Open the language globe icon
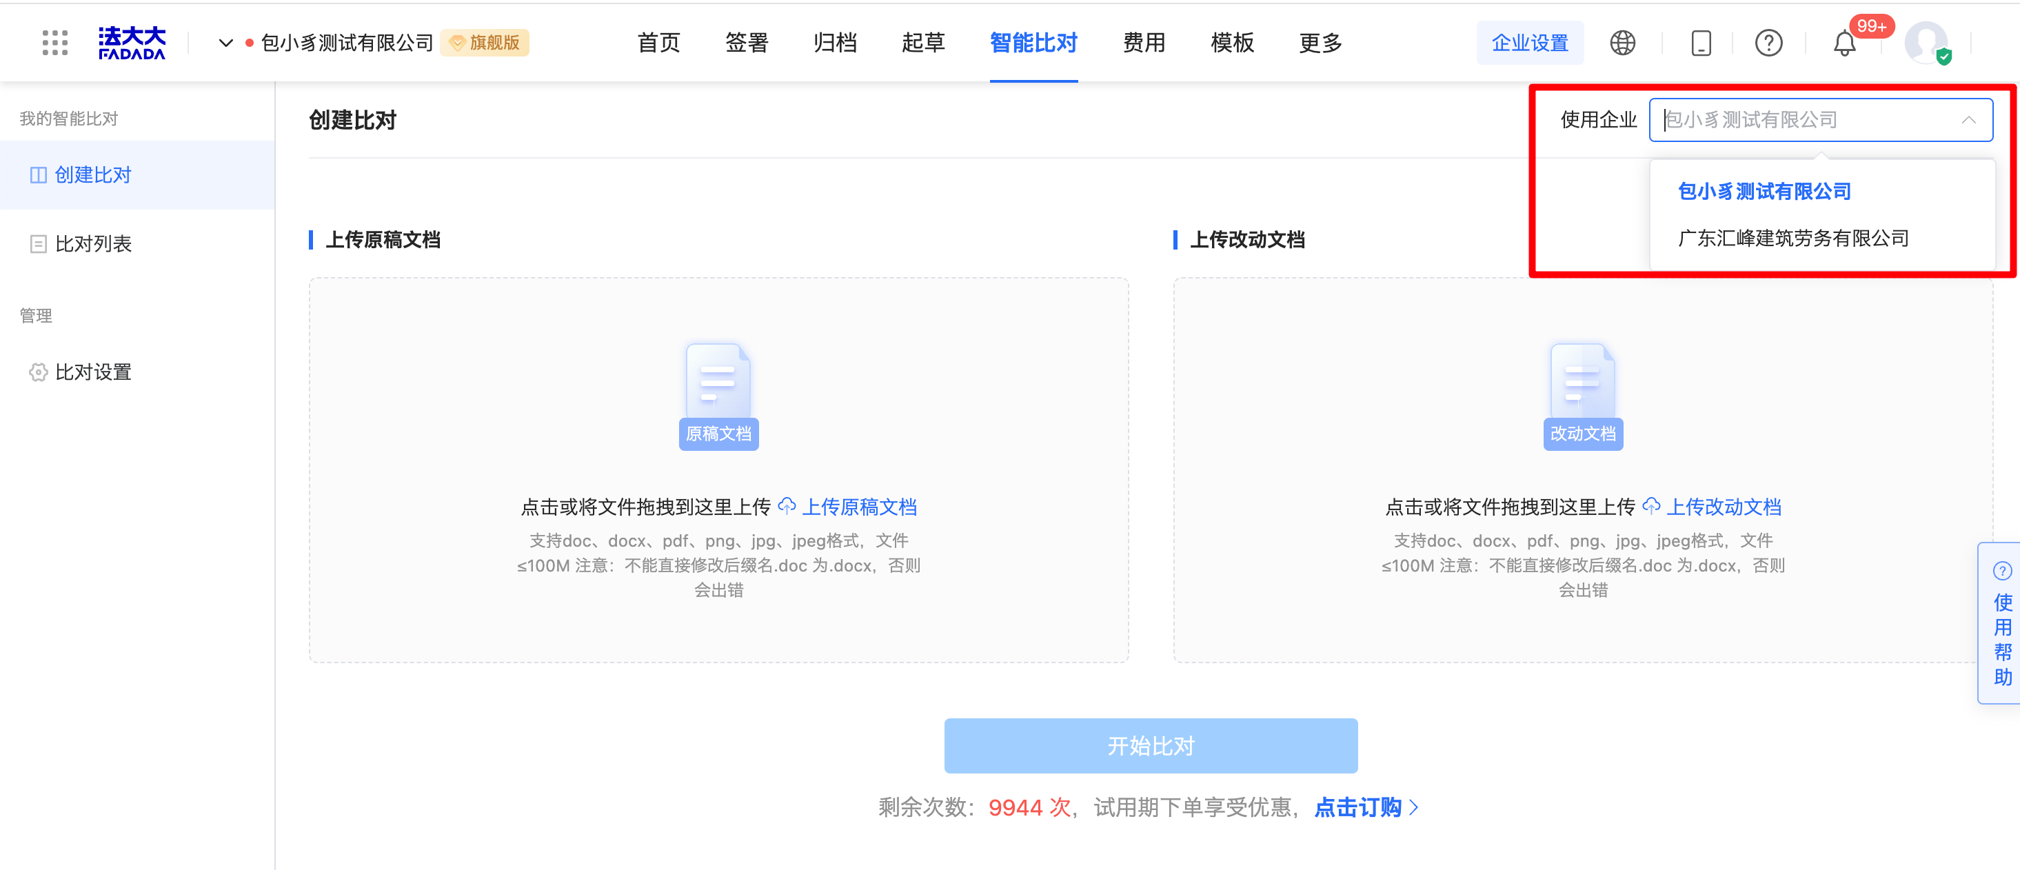 coord(1622,42)
